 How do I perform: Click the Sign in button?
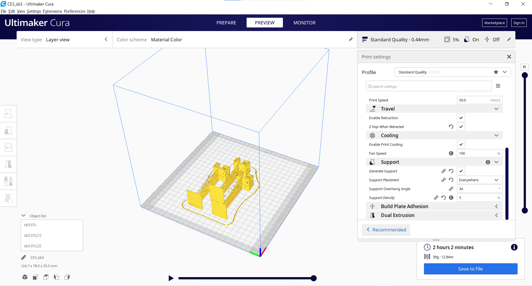coord(519,23)
